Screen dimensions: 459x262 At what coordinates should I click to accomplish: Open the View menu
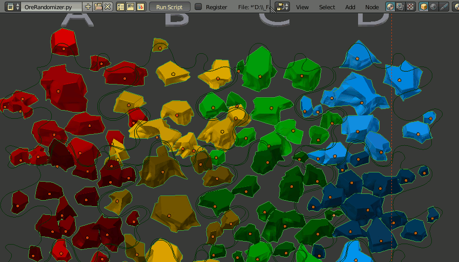pos(302,7)
